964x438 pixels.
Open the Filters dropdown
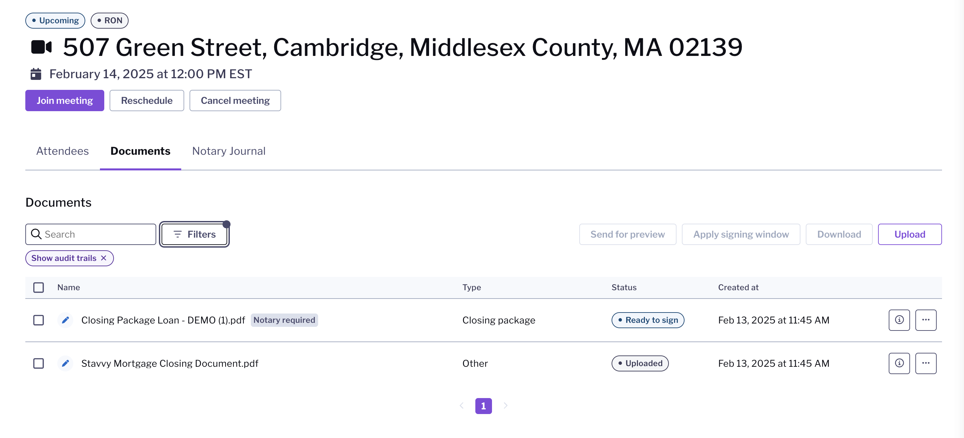194,234
